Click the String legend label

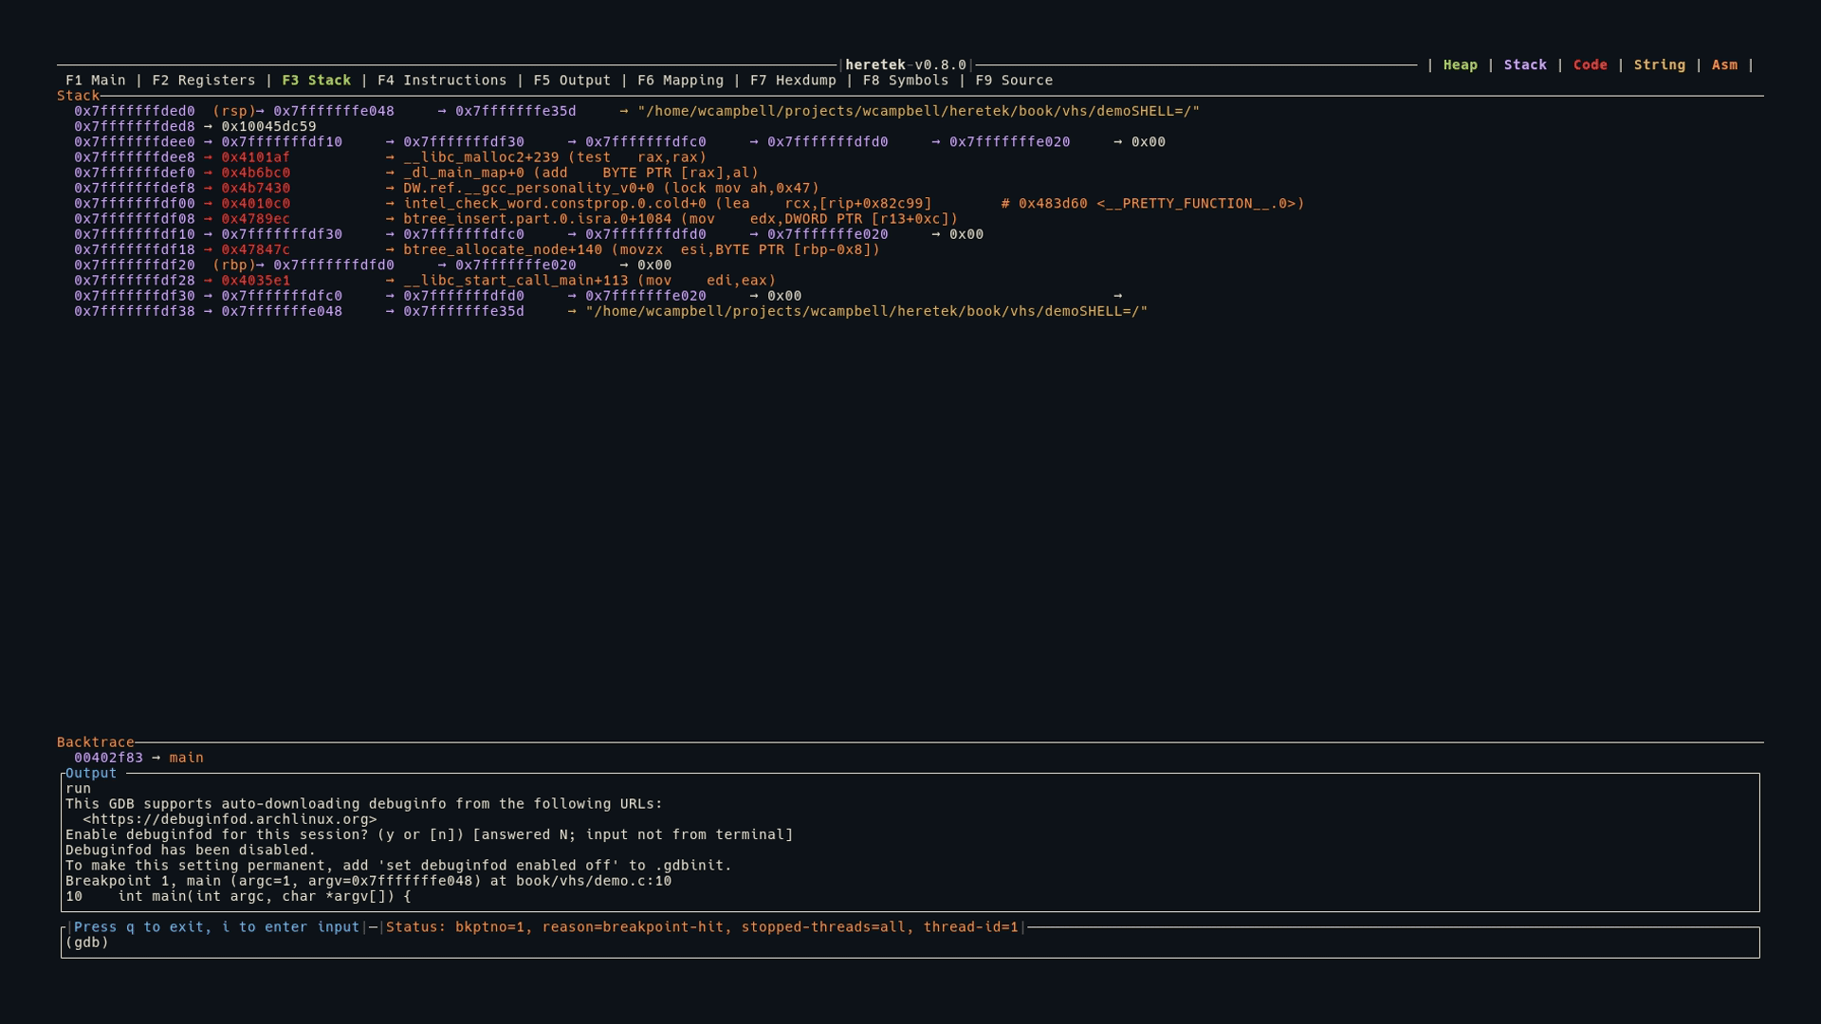(1659, 65)
